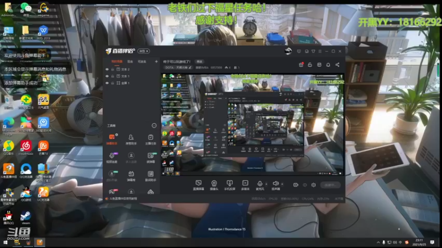Select the 全屏 1 layer row
Viewport: 442px width, 248px height.
(131, 83)
